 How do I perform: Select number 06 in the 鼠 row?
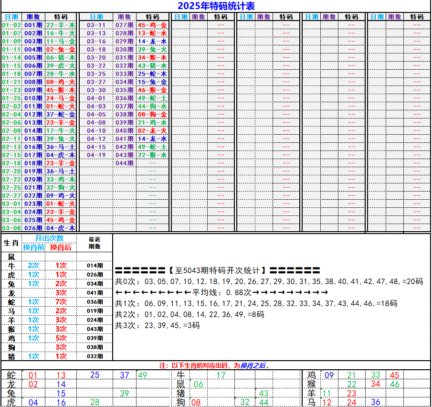point(198,384)
